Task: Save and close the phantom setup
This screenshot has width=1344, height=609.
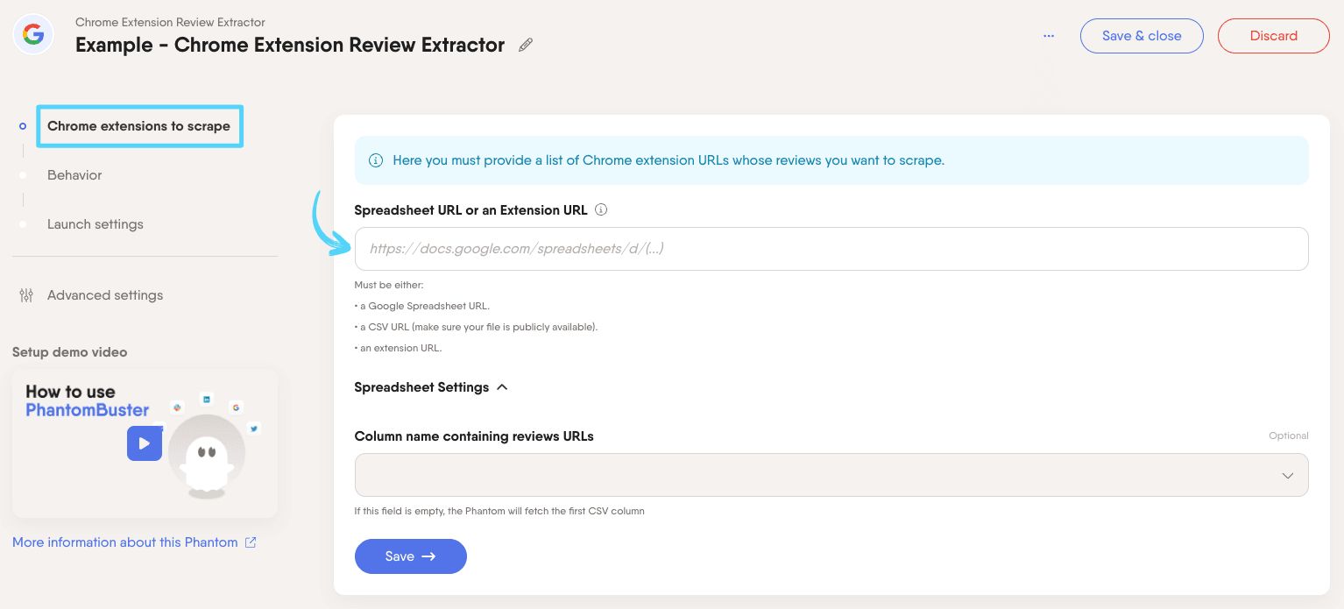Action: pyautogui.click(x=1142, y=36)
